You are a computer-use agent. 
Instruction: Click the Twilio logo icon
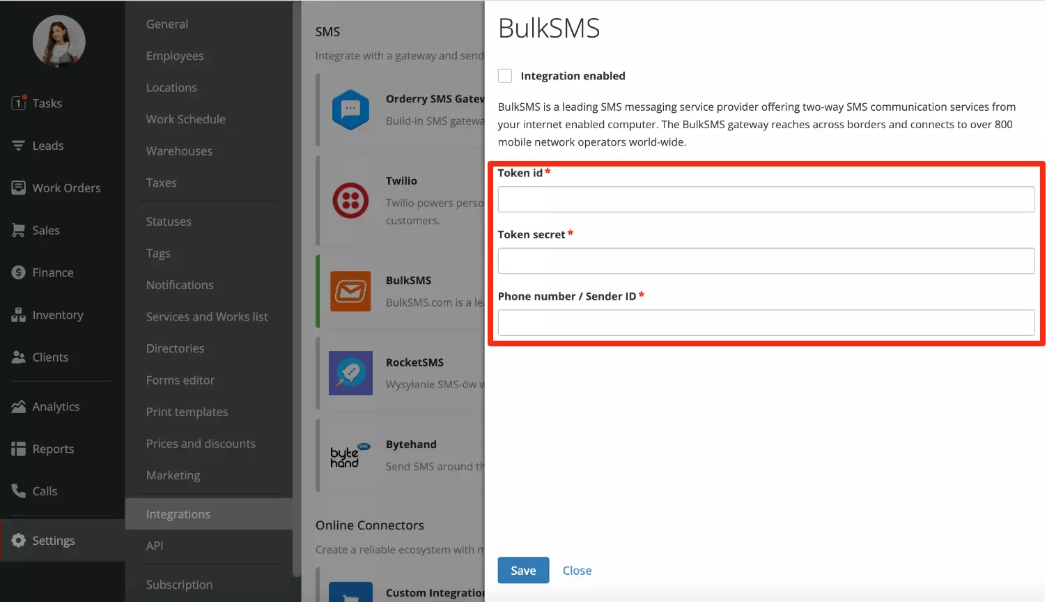click(350, 201)
